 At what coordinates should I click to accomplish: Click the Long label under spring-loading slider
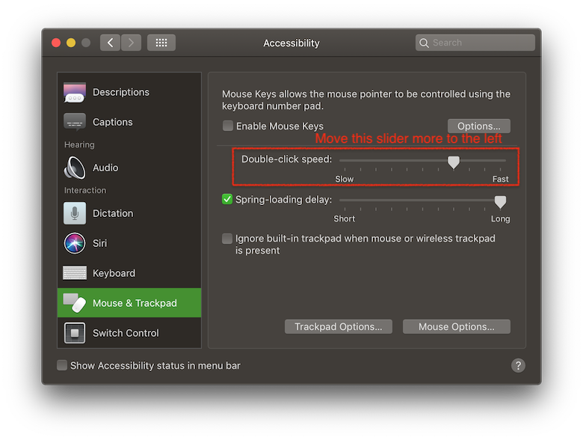[x=501, y=219]
